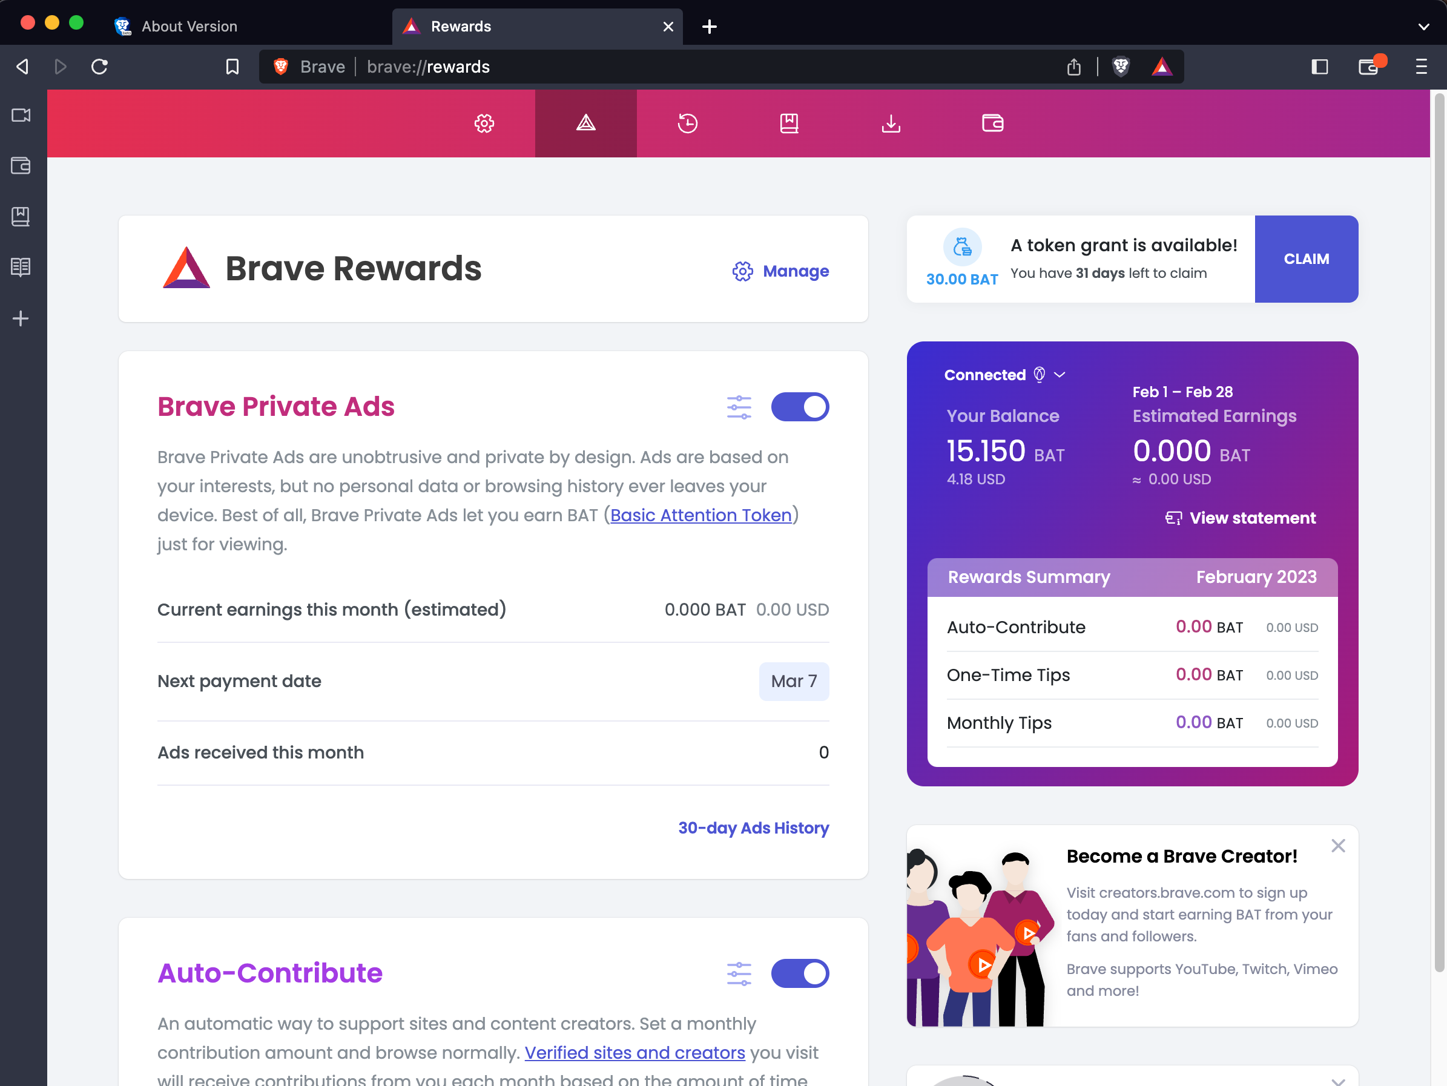Screen dimensions: 1447x1086
Task: Switch to the About Version tab
Action: coord(189,26)
